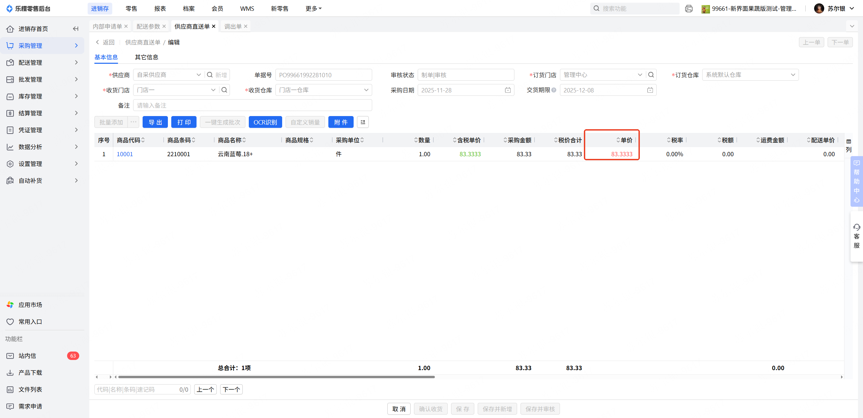Click the search icon beside supplier field
This screenshot has width=863, height=418.
210,75
